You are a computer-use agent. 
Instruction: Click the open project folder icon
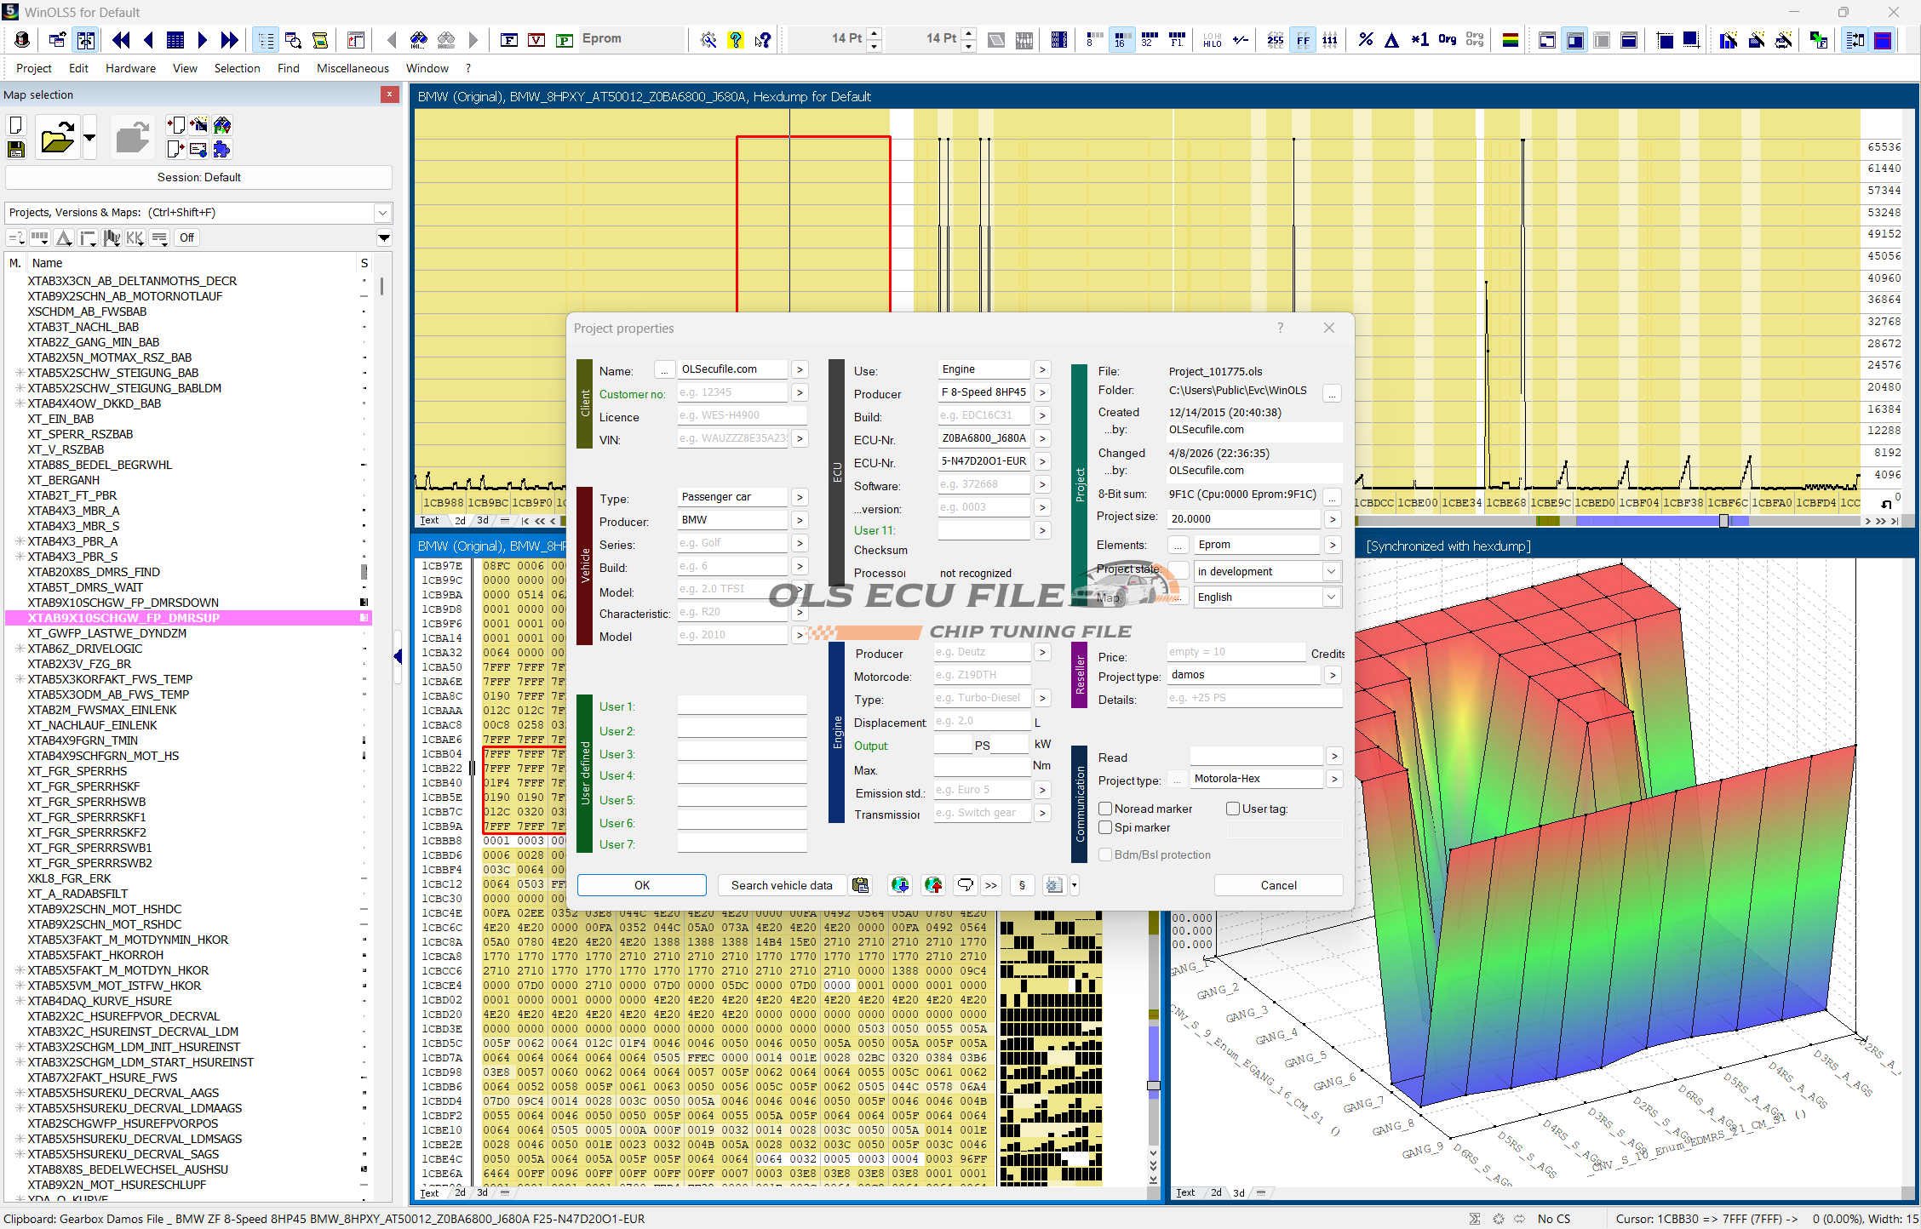[57, 138]
